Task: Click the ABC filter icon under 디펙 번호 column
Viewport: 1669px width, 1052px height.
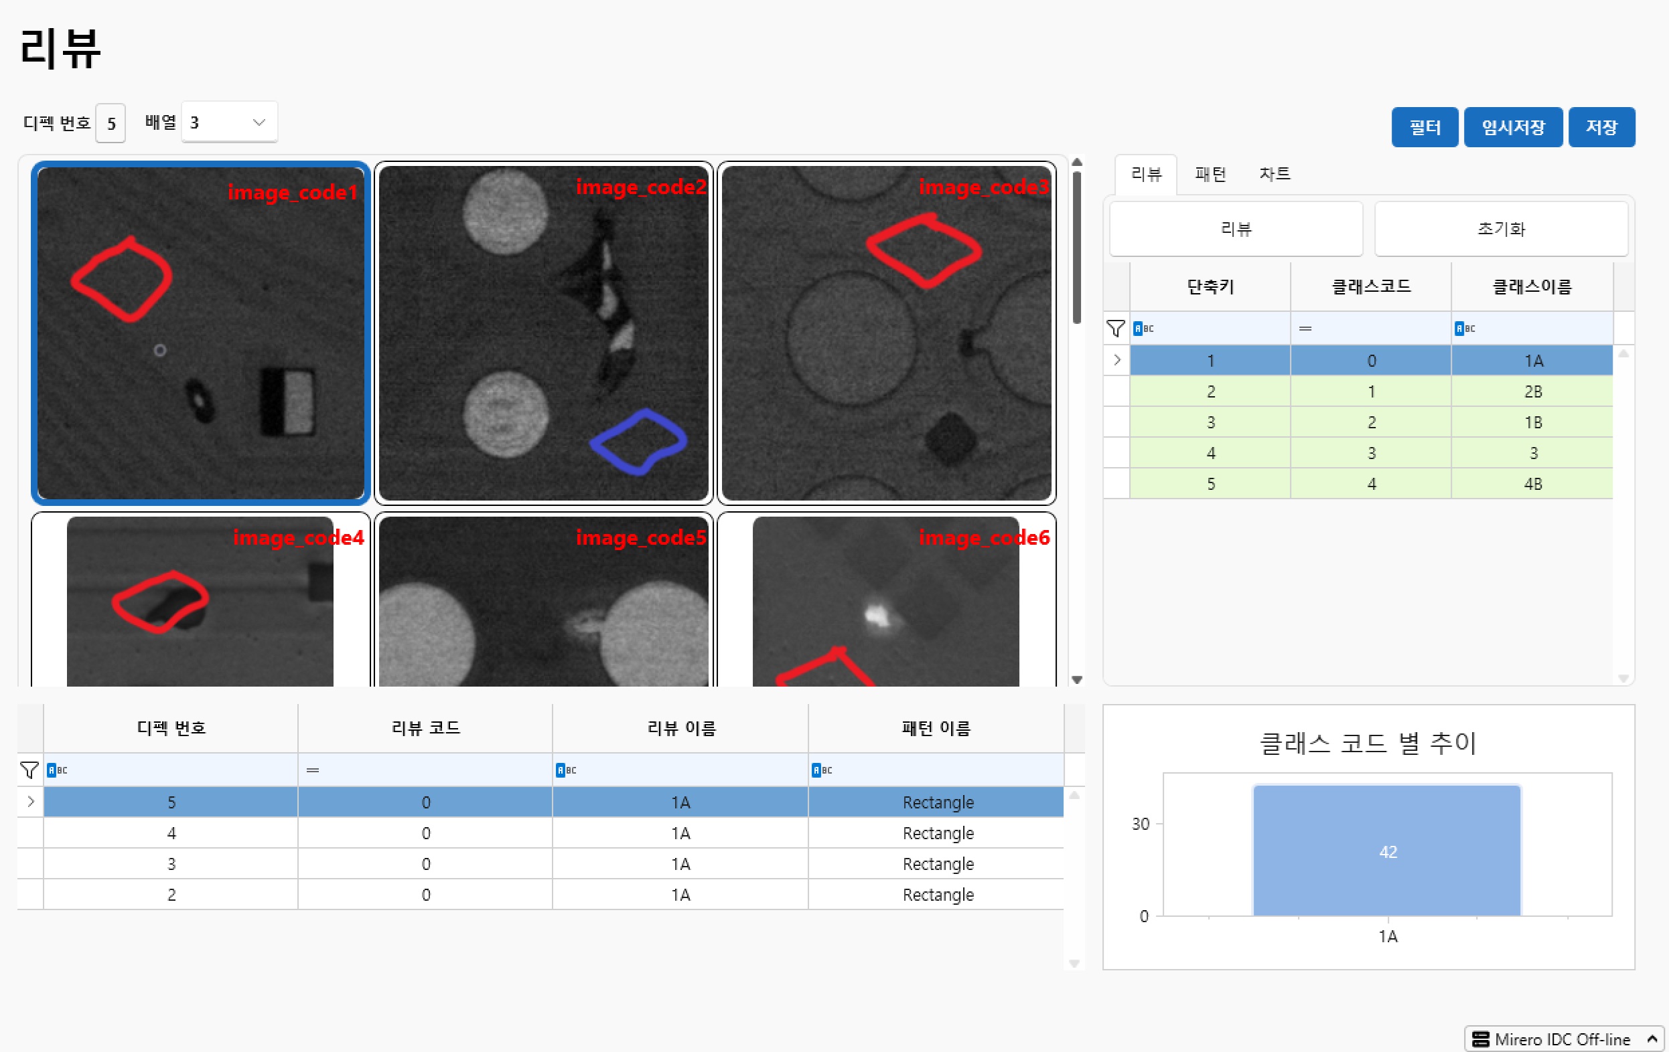Action: [57, 770]
